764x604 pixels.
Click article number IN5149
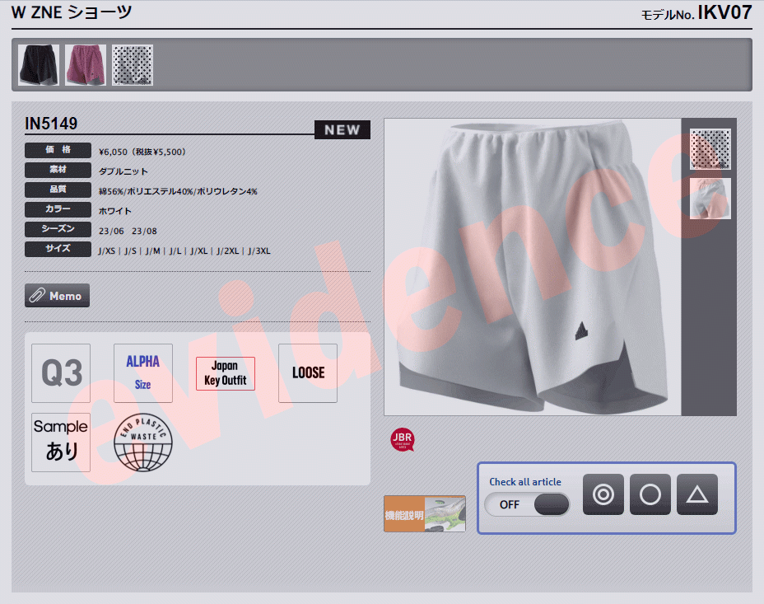51,124
